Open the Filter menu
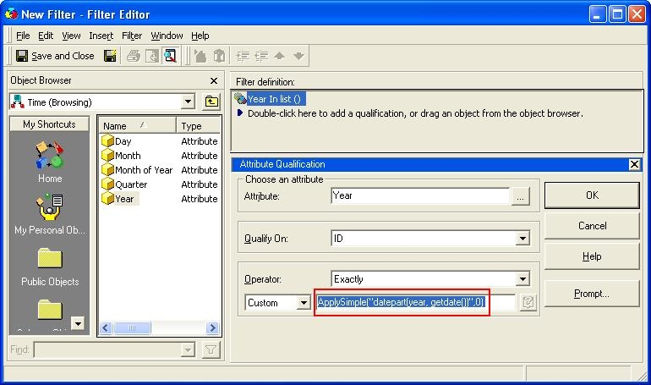The image size is (651, 385). tap(131, 36)
